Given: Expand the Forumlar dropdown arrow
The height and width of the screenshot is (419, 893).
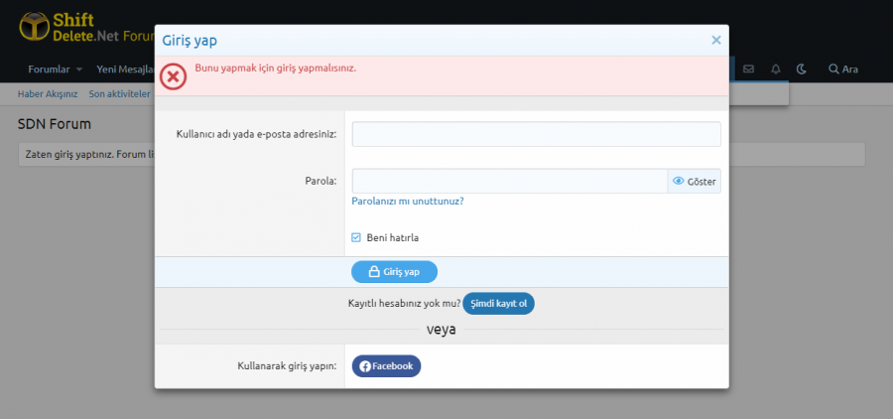Looking at the screenshot, I should pyautogui.click(x=79, y=70).
